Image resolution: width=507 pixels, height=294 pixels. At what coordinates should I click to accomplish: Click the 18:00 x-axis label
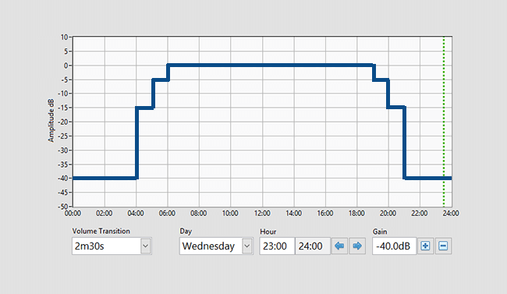[356, 214]
